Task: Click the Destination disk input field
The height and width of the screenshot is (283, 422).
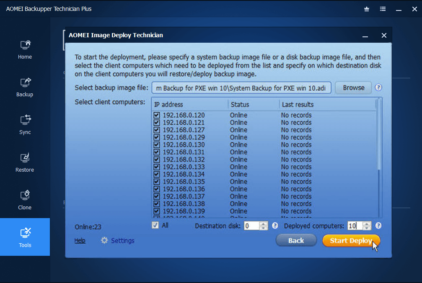Action: [x=252, y=226]
